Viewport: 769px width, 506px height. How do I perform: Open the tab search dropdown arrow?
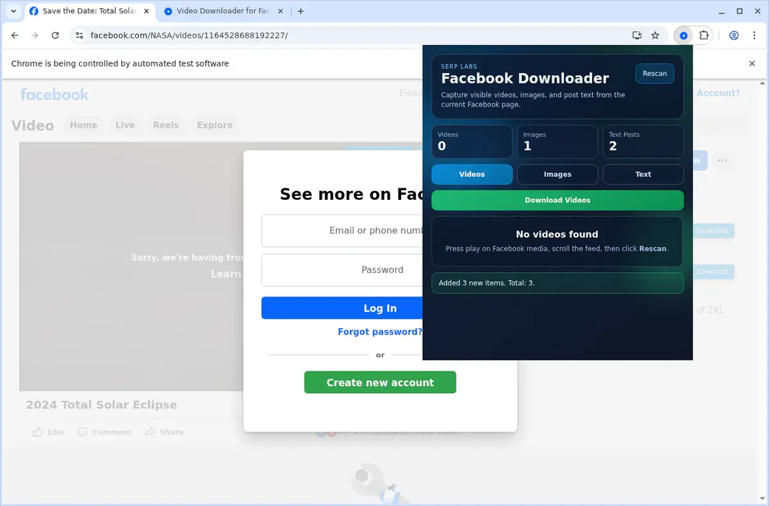pos(13,11)
